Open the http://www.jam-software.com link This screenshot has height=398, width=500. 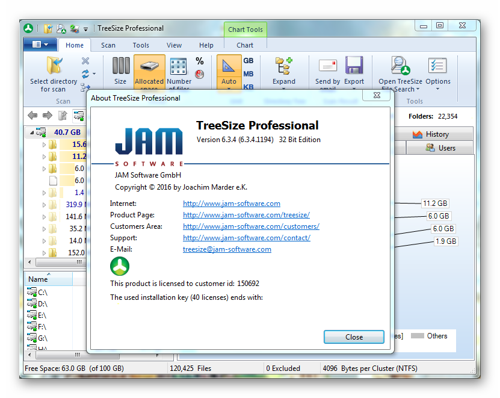(232, 204)
